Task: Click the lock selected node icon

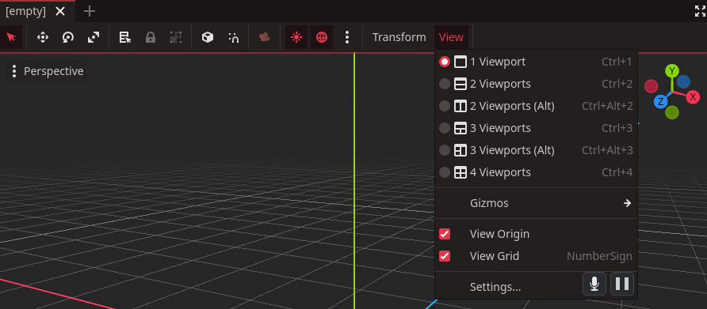Action: click(x=150, y=37)
